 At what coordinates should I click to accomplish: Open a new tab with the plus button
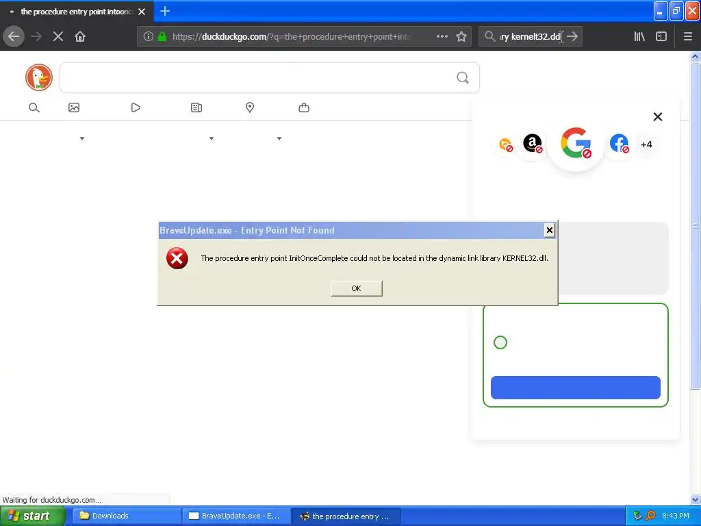[x=164, y=11]
